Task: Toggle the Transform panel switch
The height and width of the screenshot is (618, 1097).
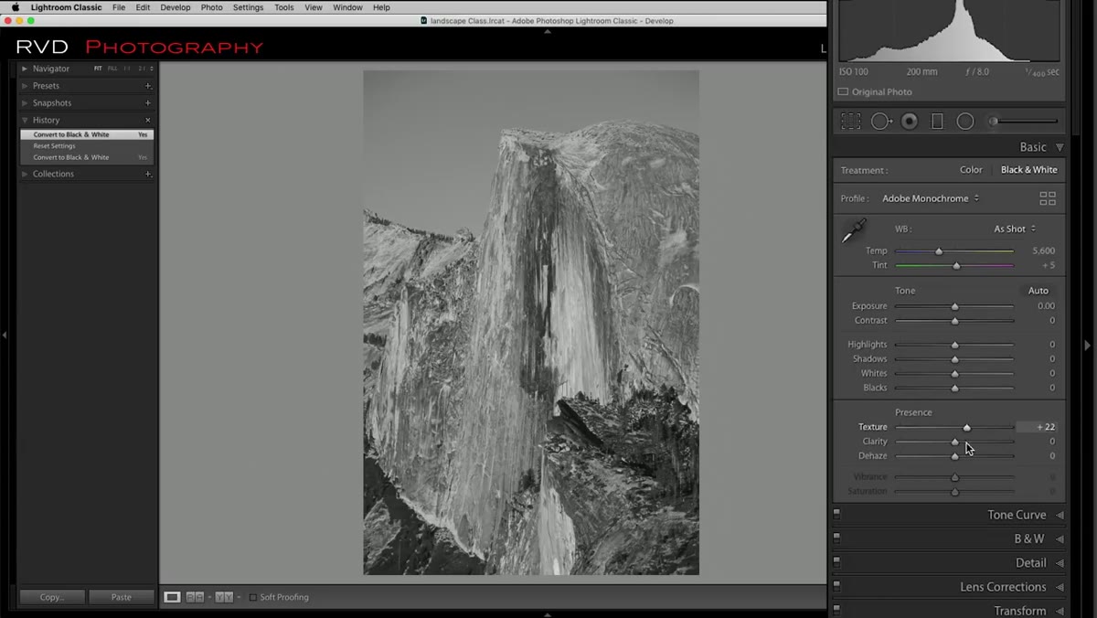Action: tap(836, 610)
